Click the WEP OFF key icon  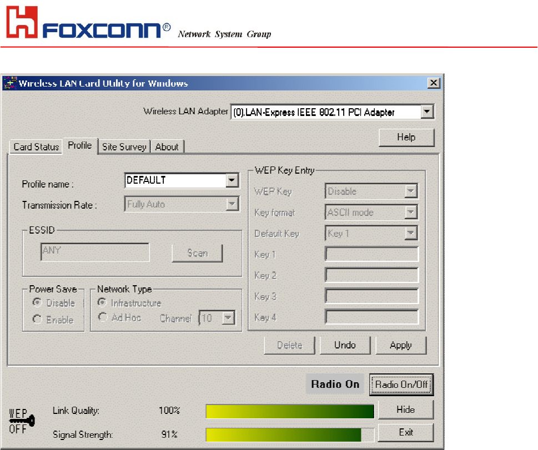click(22, 421)
